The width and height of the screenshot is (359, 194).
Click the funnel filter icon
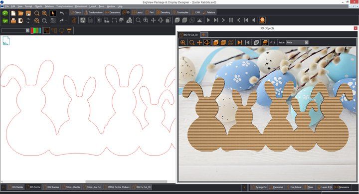69,30
